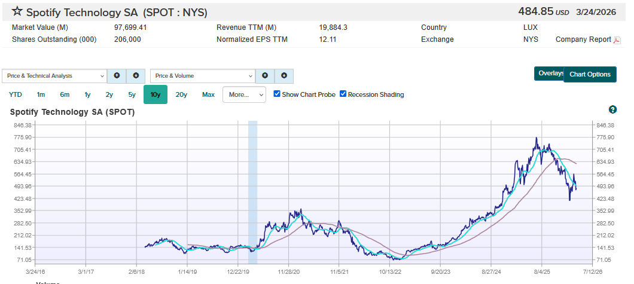The image size is (634, 284).
Task: Click down arrow beside Price & Volume
Action: click(284, 75)
